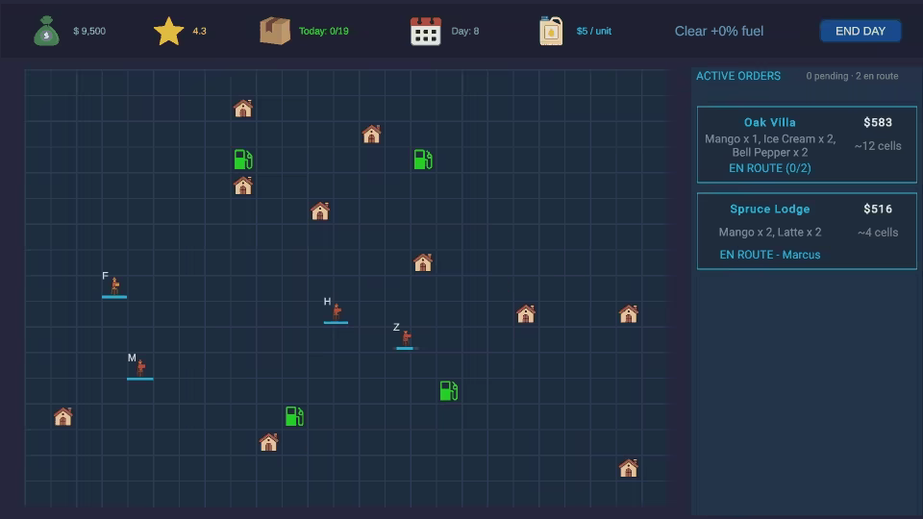Click the END DAY button
Viewport: 923px width, 519px height.
click(860, 31)
